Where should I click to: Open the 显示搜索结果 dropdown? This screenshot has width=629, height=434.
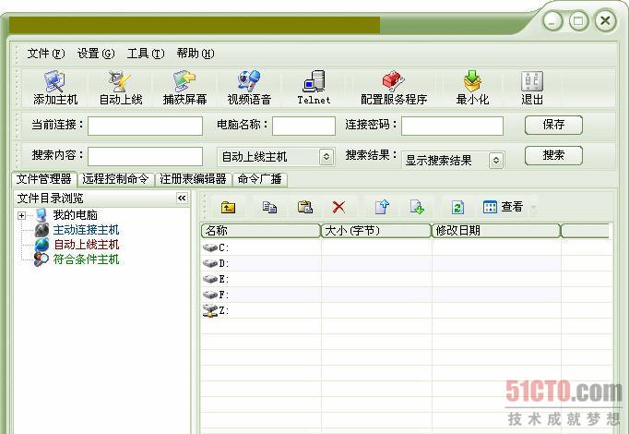496,161
